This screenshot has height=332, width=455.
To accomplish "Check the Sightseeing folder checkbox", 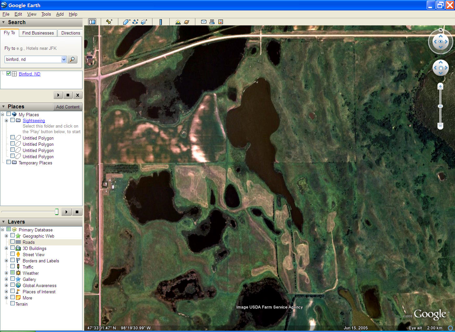I will pyautogui.click(x=12, y=120).
